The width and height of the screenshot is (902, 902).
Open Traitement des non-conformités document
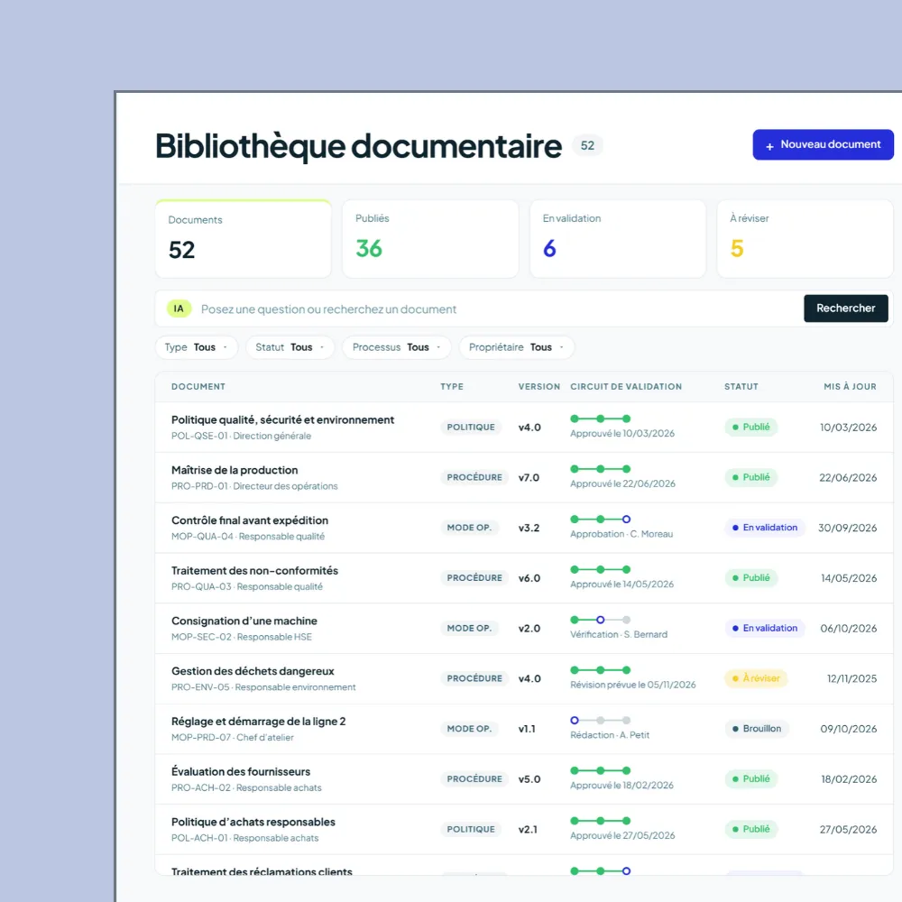254,571
